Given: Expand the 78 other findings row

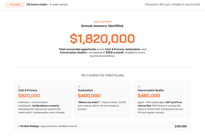Looking at the screenshot, I should [x=102, y=126].
